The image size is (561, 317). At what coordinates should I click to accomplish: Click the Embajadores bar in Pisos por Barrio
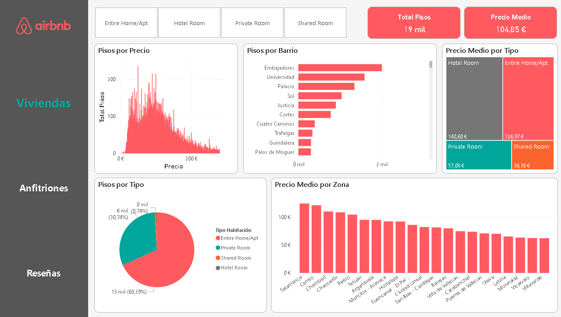click(x=340, y=68)
